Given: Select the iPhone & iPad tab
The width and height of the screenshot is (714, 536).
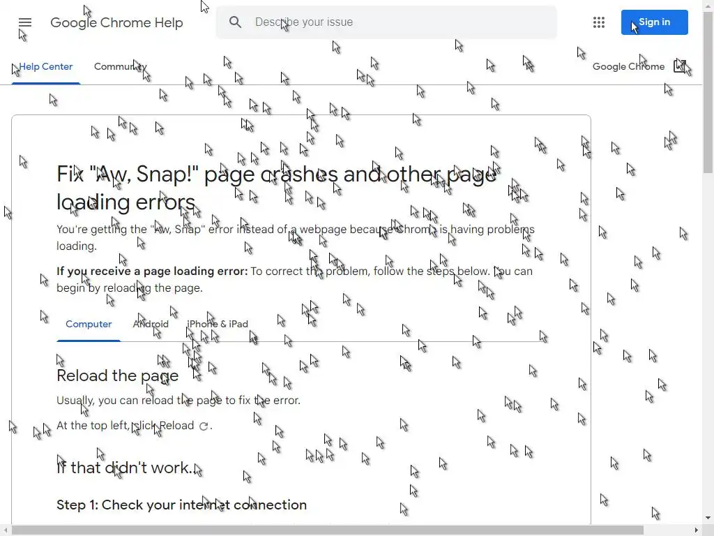Looking at the screenshot, I should pyautogui.click(x=218, y=324).
